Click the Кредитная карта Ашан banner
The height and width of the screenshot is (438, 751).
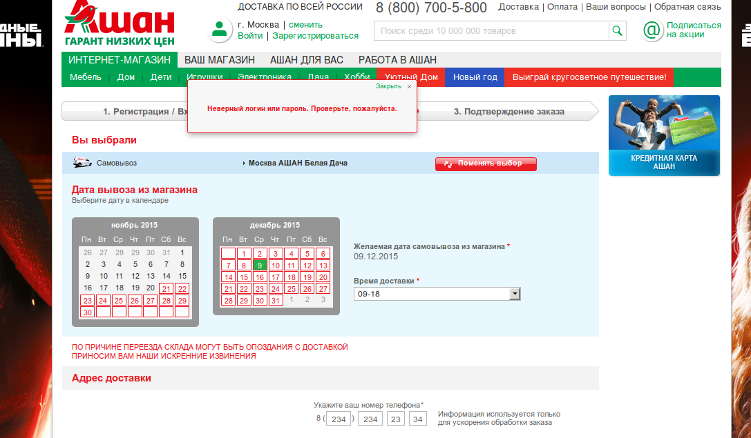point(665,135)
